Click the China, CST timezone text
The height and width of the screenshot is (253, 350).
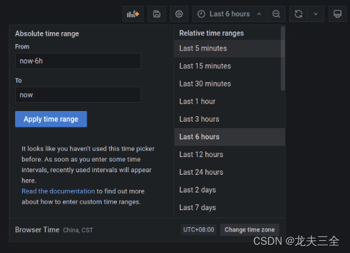(x=78, y=230)
